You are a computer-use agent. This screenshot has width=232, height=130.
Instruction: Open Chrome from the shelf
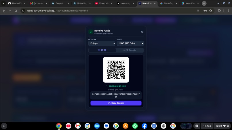point(59,126)
